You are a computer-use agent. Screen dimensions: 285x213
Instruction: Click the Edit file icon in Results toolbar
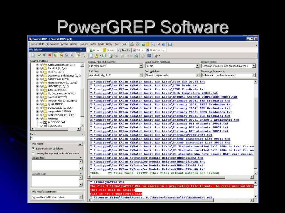coord(156,56)
